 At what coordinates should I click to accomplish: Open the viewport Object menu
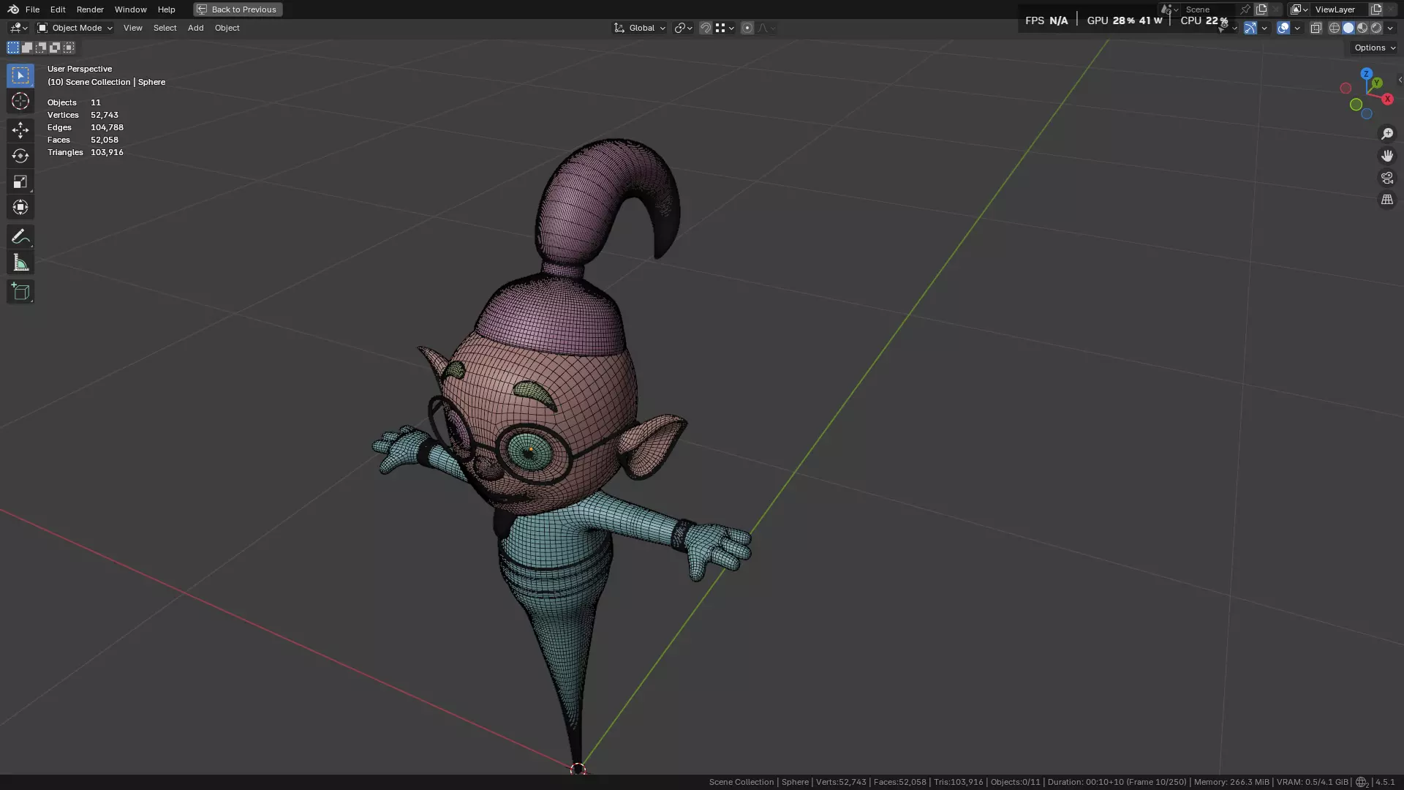pyautogui.click(x=227, y=28)
